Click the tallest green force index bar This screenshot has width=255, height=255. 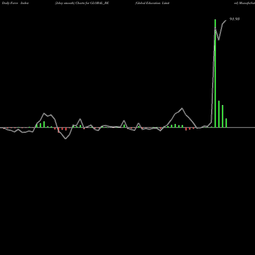[215, 73]
